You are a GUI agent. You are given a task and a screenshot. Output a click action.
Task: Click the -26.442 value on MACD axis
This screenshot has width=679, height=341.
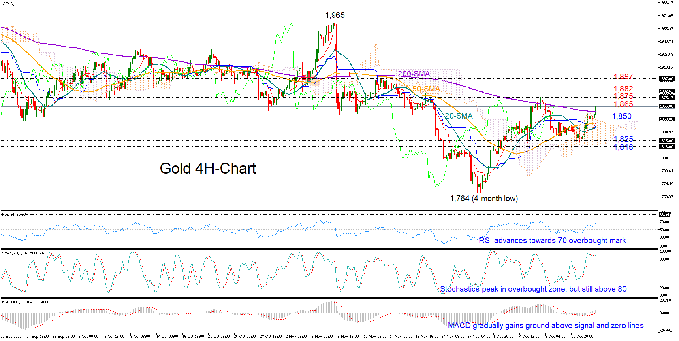click(x=666, y=330)
